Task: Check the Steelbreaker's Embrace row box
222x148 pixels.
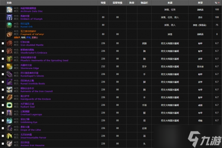Action: click(x=3, y=51)
